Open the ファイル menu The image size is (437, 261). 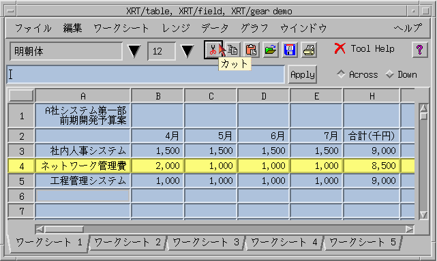point(33,28)
